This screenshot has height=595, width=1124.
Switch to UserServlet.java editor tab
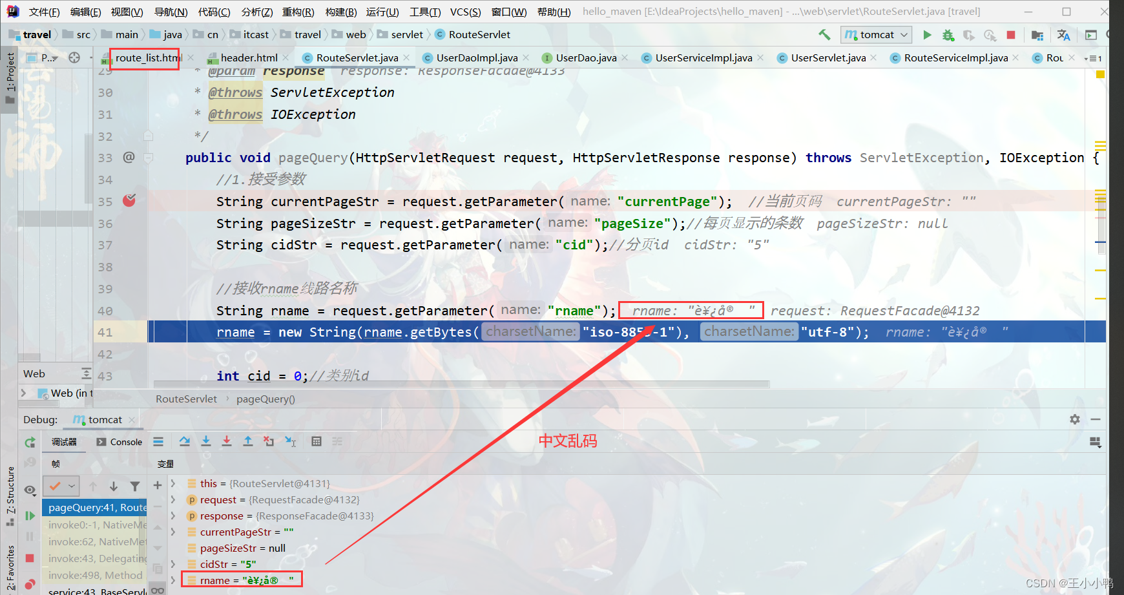pyautogui.click(x=828, y=58)
